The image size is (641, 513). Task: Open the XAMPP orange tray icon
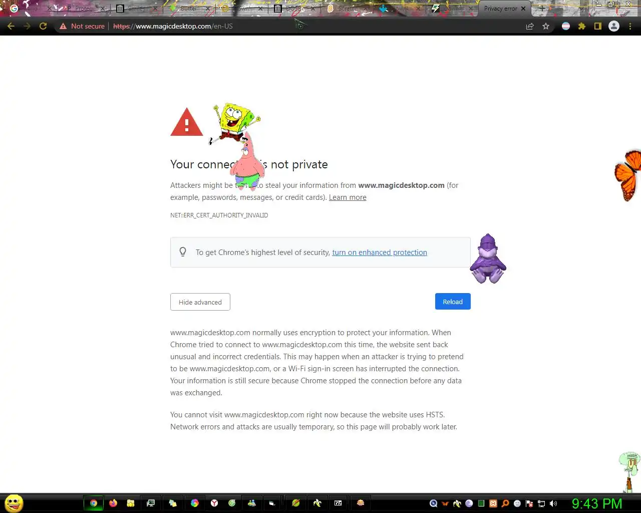point(493,503)
